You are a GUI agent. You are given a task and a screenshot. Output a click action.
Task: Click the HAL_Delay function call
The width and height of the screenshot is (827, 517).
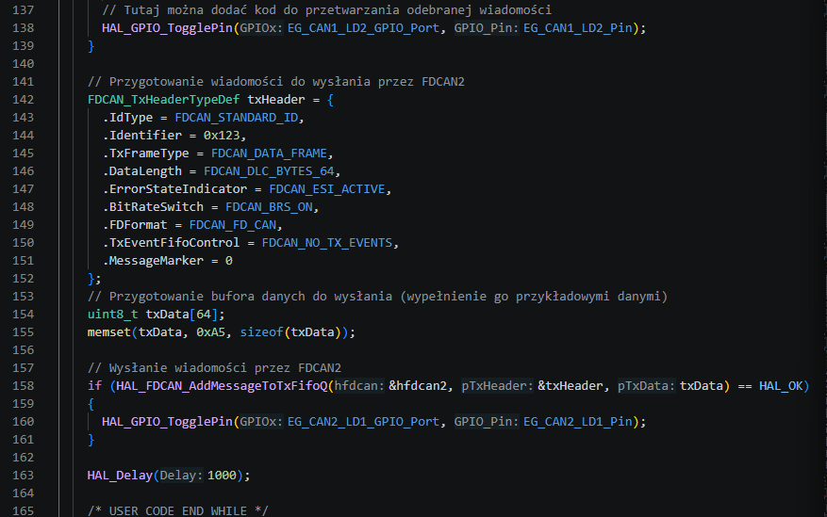(121, 476)
